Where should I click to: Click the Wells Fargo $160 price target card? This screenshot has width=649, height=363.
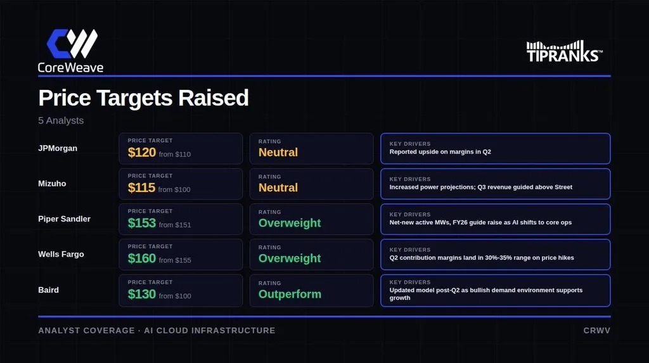click(181, 255)
